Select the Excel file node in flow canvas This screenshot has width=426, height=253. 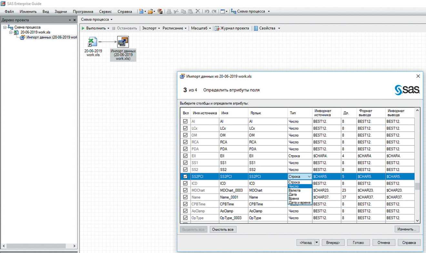point(93,42)
